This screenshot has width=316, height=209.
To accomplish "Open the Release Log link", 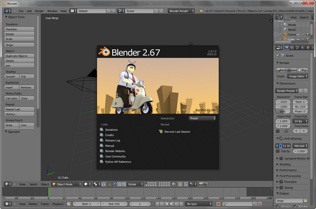I will pos(110,141).
